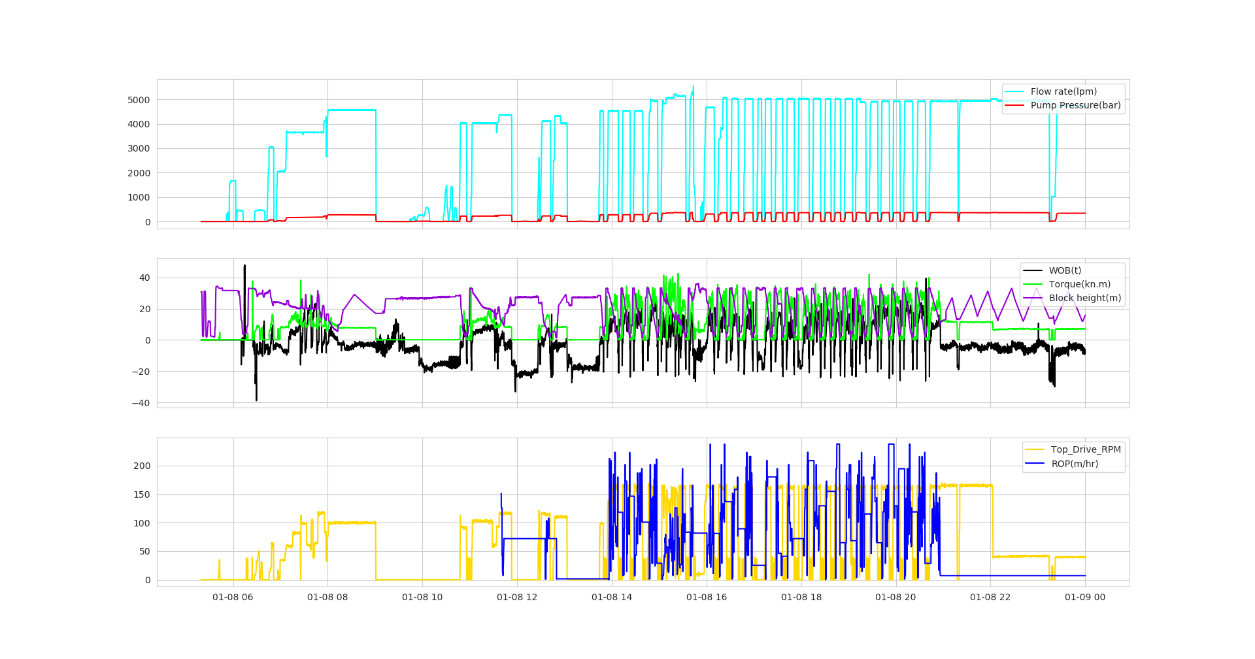Click the 1000 y-axis label in top chart
Image resolution: width=1255 pixels, height=659 pixels.
click(x=139, y=197)
